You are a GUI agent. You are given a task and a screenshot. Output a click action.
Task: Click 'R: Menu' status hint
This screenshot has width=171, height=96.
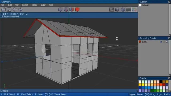pyautogui.click(x=39, y=94)
